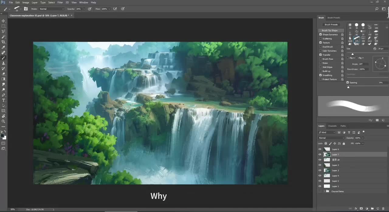The image size is (389, 212).
Task: Open the File menu
Action: click(11, 2)
